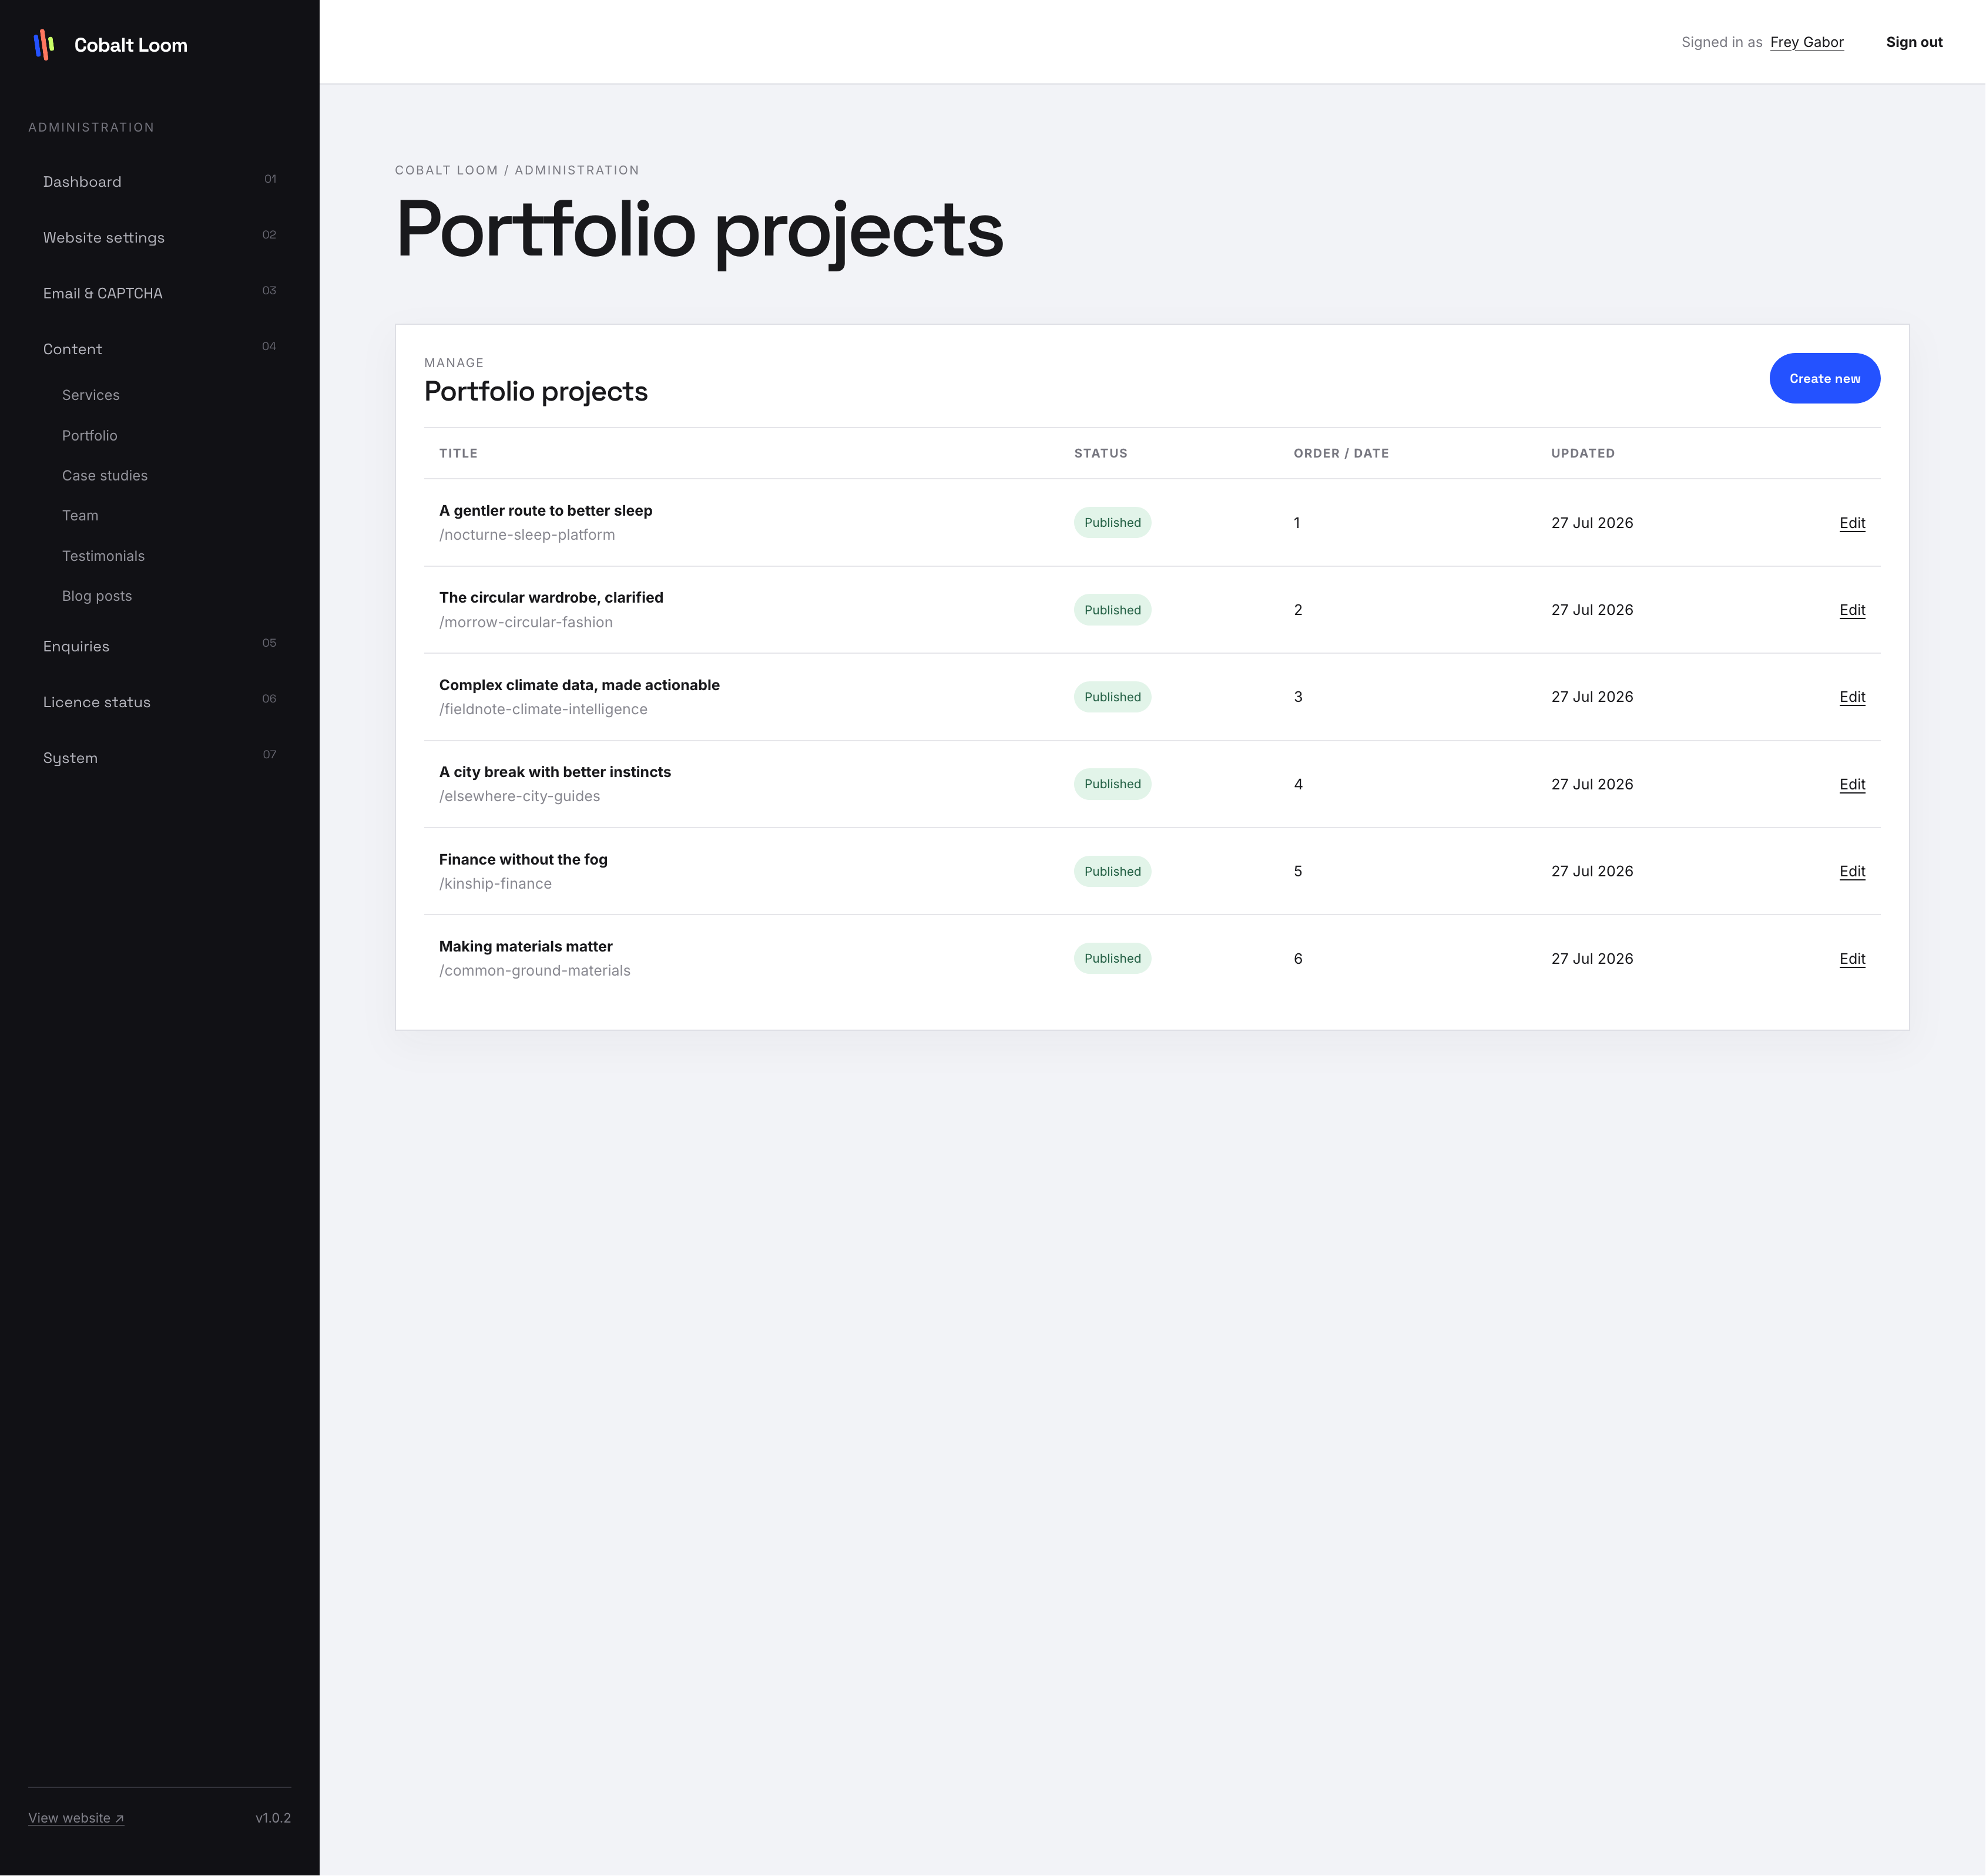Open Enquiries in the sidebar

coord(159,646)
